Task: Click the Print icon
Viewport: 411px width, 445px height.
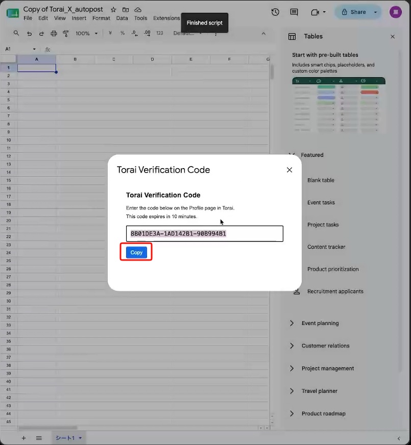Action: coord(54,34)
